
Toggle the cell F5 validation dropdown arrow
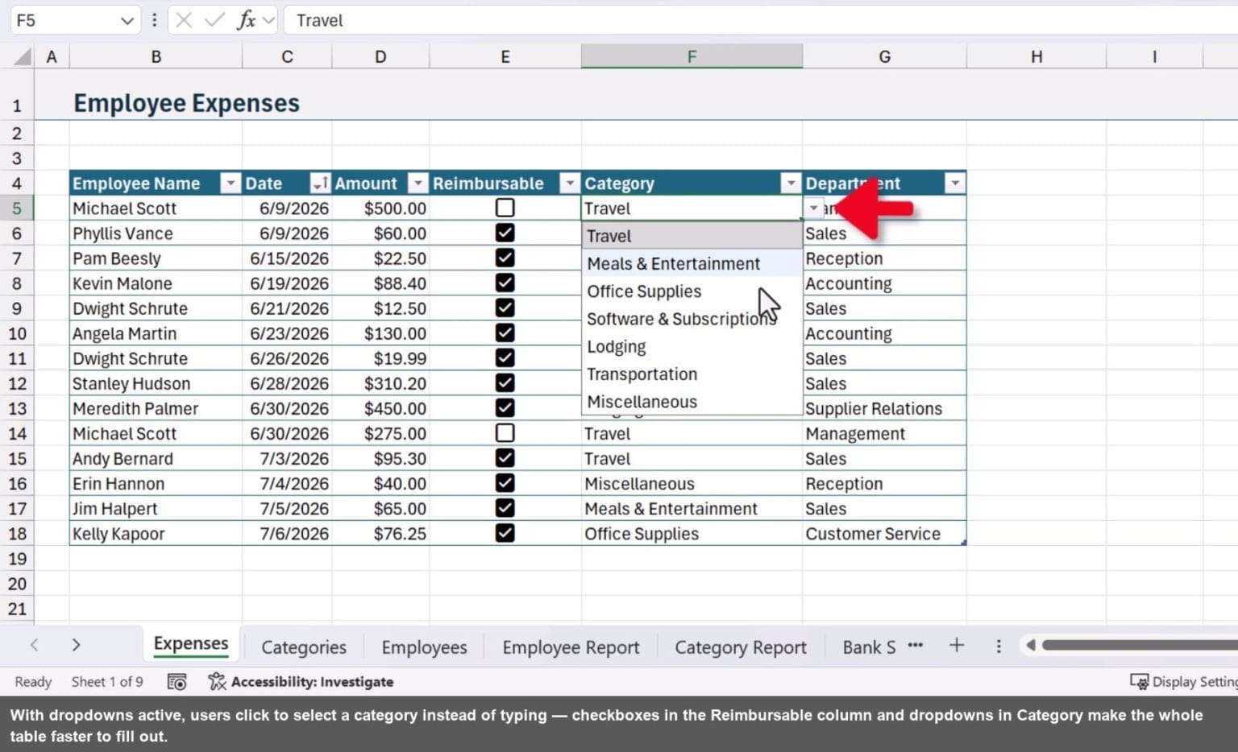coord(814,208)
